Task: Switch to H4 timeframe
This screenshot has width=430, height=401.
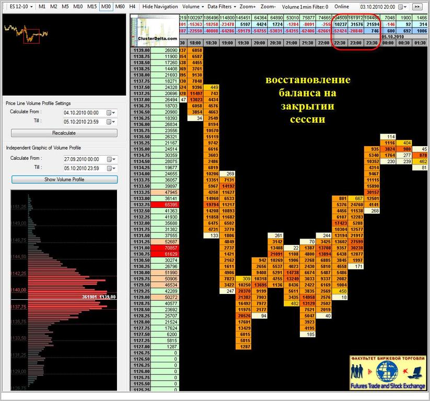Action: pos(132,6)
